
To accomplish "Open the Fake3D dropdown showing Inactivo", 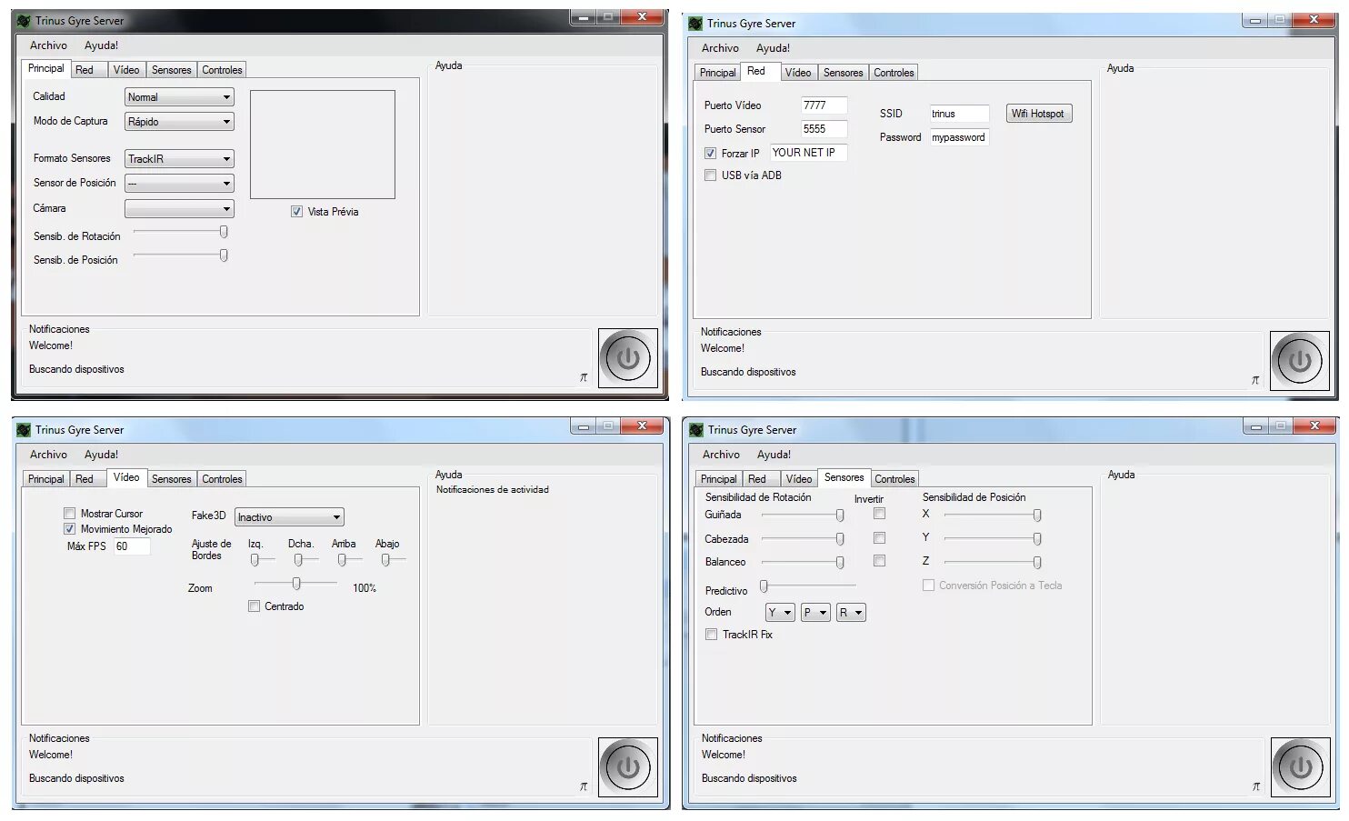I will [x=289, y=517].
